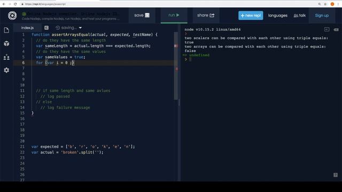Image resolution: width=342 pixels, height=192 pixels.
Task: Click 'broken'.split on line 22
Action: pos(76,153)
